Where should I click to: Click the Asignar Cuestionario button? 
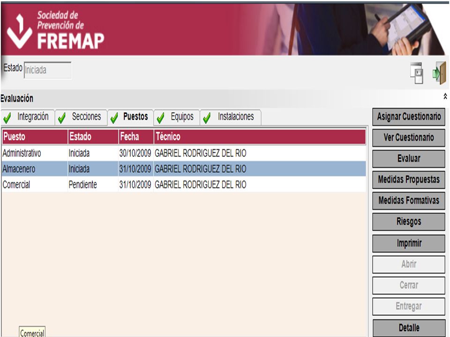pos(409,117)
